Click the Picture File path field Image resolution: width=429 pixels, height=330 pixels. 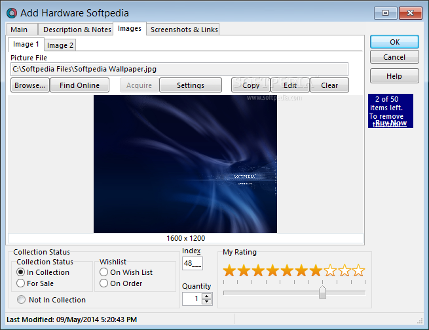[179, 69]
